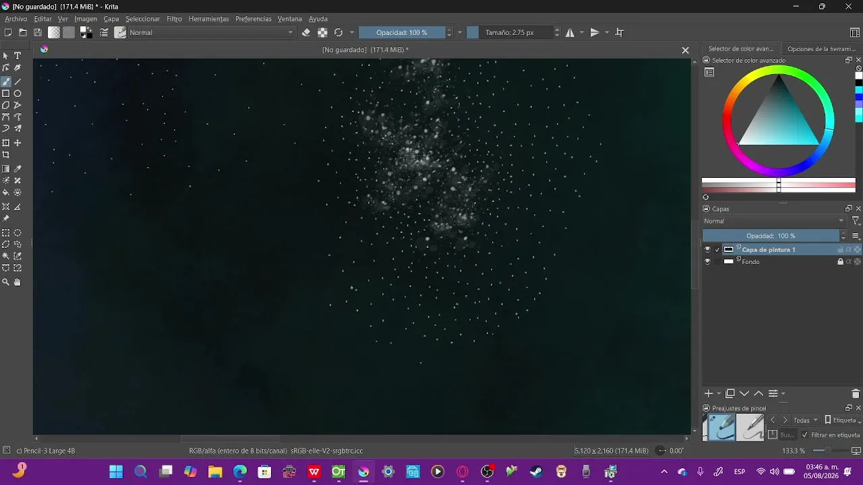The image size is (863, 485).
Task: Close the document tab with X
Action: click(x=685, y=50)
